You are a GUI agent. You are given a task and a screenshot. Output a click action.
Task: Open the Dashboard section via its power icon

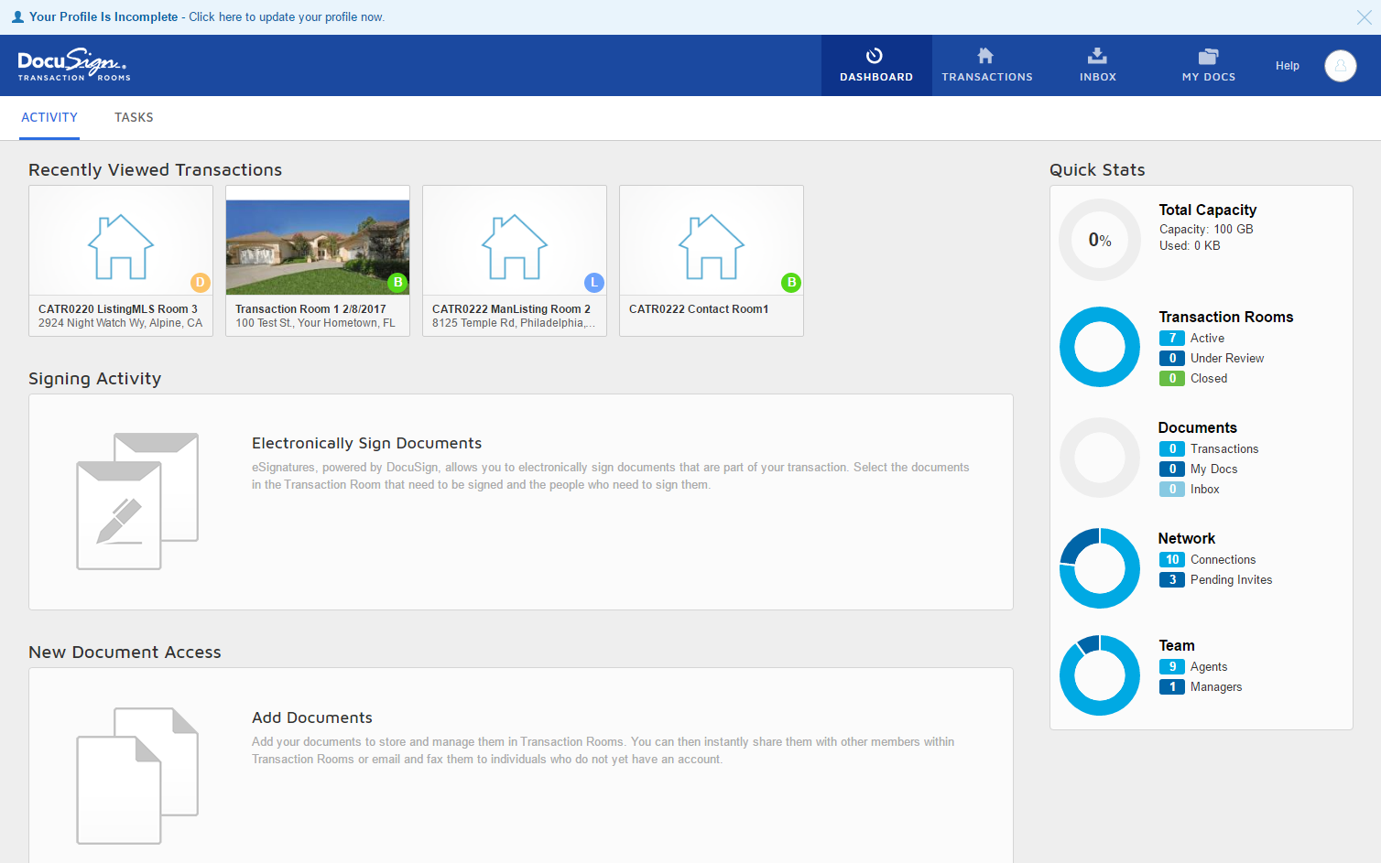coord(875,54)
